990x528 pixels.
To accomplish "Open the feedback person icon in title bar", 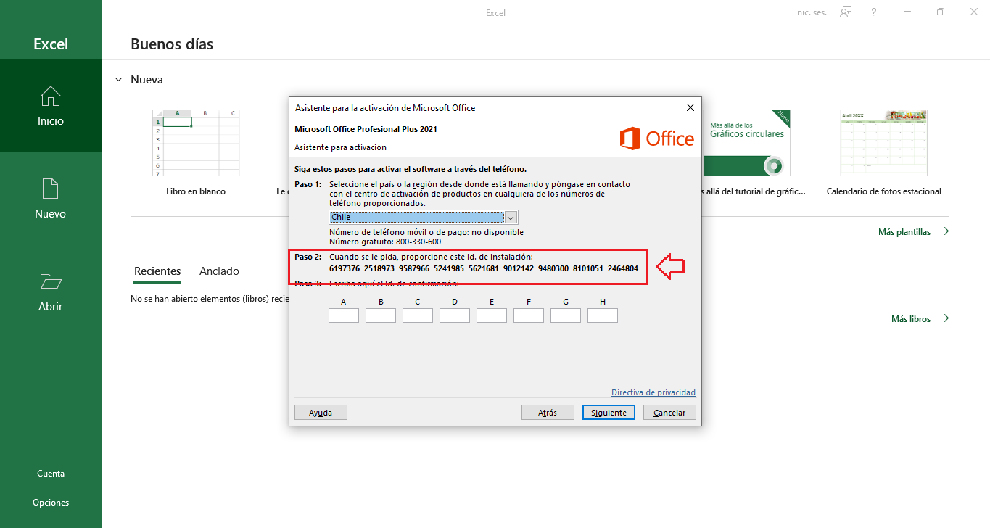I will (x=845, y=12).
